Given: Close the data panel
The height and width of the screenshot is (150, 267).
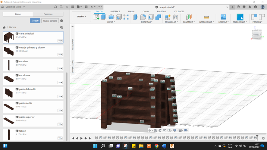Looking at the screenshot, I should click(x=67, y=7).
